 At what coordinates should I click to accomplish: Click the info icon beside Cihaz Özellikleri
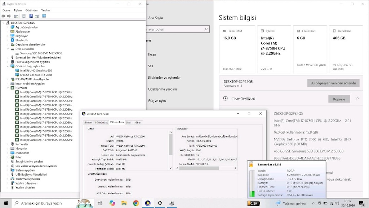pyautogui.click(x=225, y=99)
